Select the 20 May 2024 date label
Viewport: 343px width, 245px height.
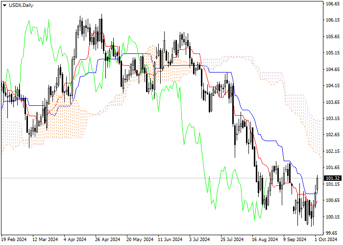click(140, 240)
